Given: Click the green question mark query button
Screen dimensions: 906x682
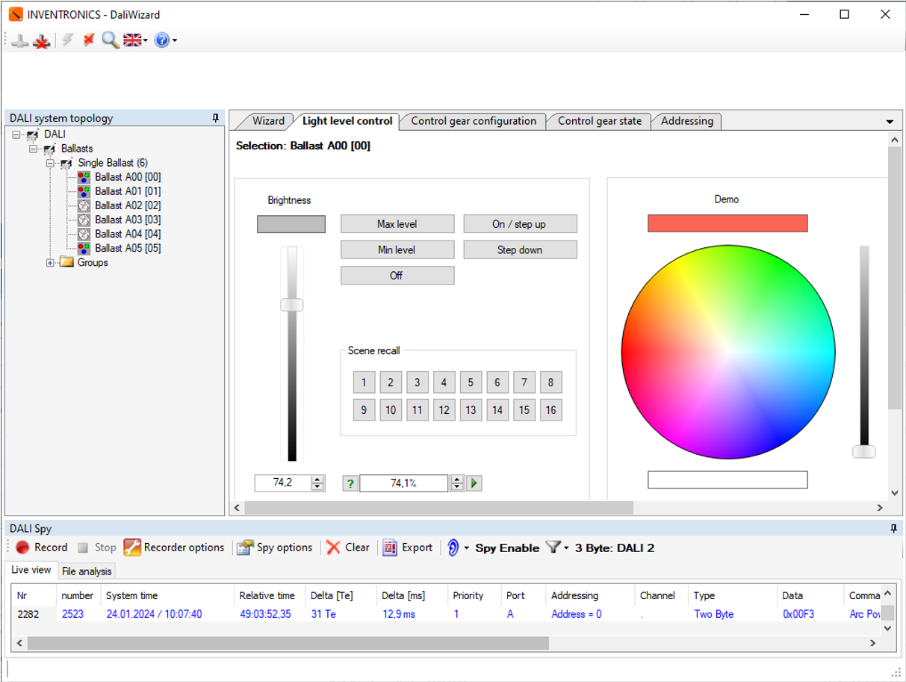Looking at the screenshot, I should pyautogui.click(x=350, y=483).
